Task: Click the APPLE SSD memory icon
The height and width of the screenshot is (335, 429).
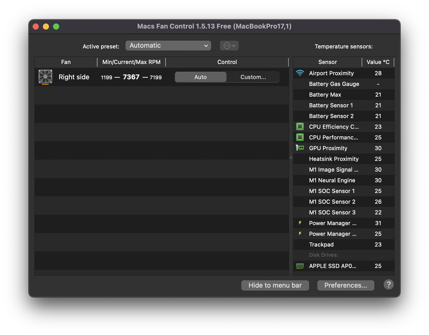Action: pyautogui.click(x=300, y=266)
